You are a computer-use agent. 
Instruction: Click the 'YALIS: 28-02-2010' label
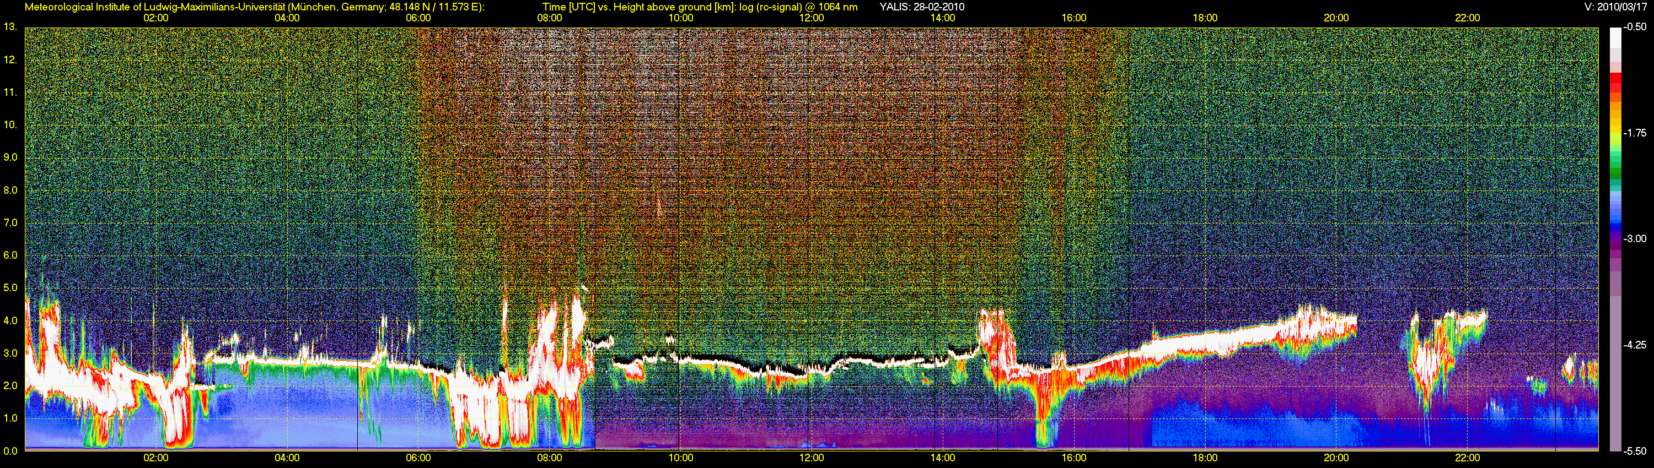tap(921, 7)
